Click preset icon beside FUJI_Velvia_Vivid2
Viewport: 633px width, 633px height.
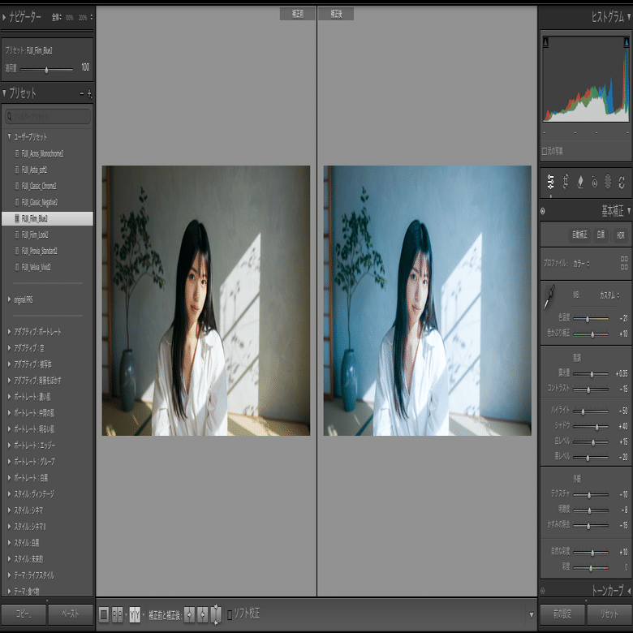[x=17, y=267]
